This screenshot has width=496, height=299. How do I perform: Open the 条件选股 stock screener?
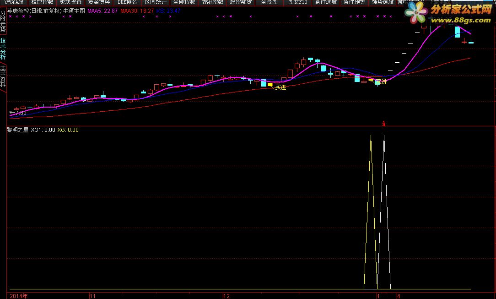(x=326, y=2)
